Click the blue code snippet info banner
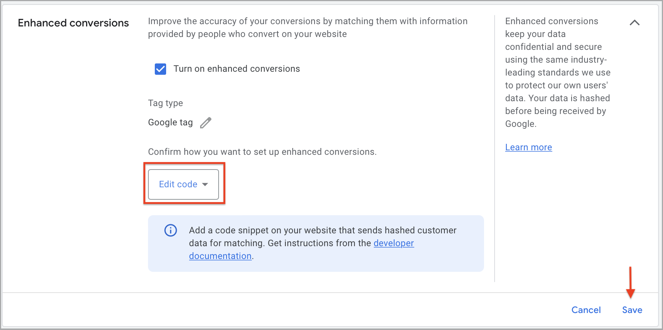Screen dimensions: 663x330 point(316,244)
